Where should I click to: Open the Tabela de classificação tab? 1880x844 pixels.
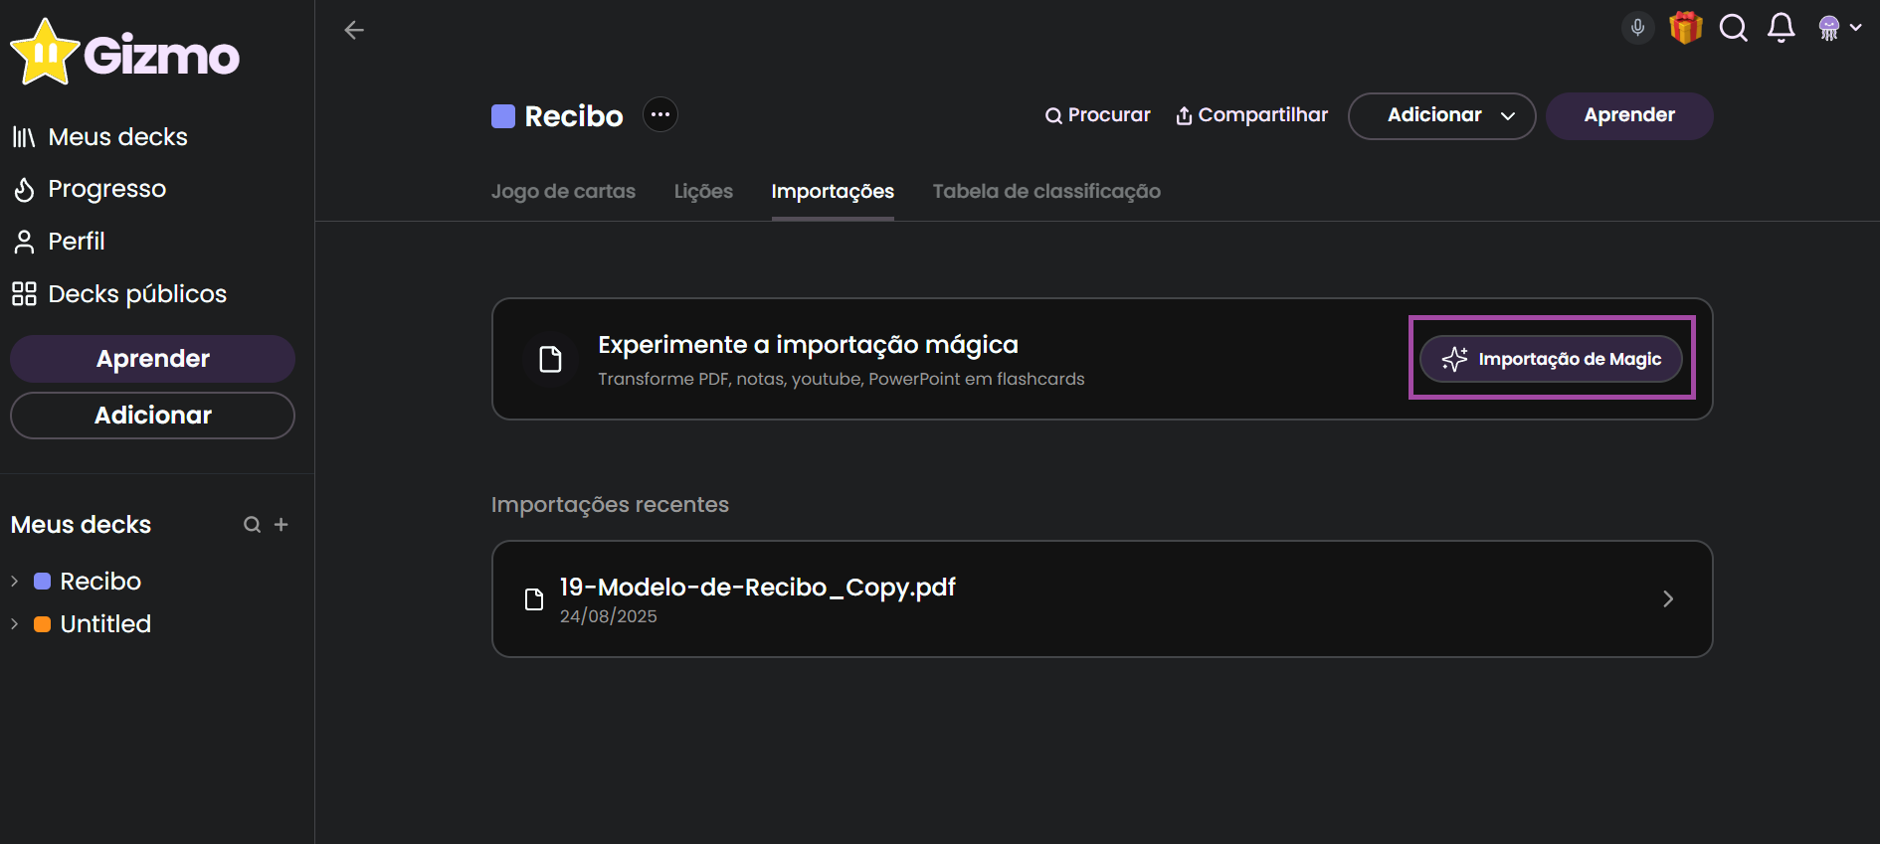tap(1046, 191)
